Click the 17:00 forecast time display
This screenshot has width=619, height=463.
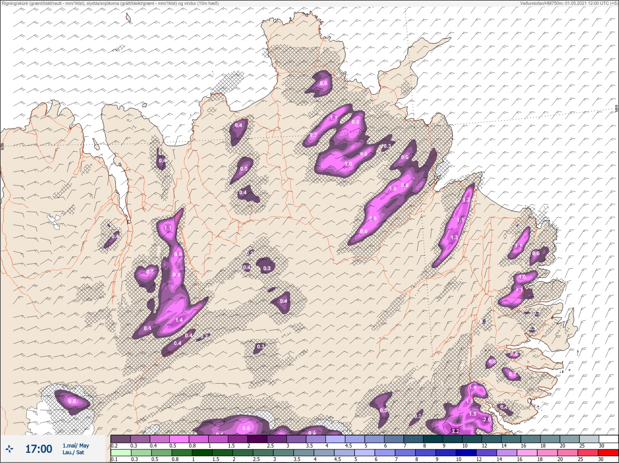39,449
